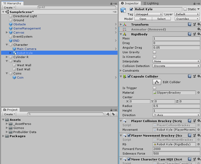Select the GameManagement object
Viewport: 201px width, 164px height.
pyautogui.click(x=27, y=28)
